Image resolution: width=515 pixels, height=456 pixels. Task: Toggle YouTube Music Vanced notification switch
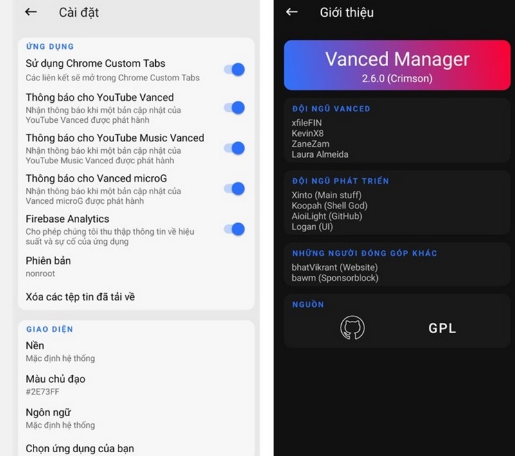[x=234, y=149]
